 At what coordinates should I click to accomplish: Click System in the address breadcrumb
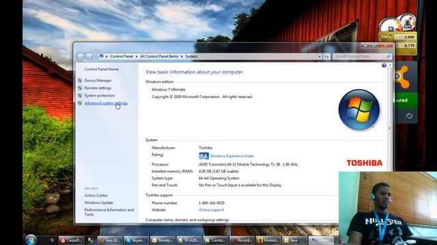pos(191,56)
